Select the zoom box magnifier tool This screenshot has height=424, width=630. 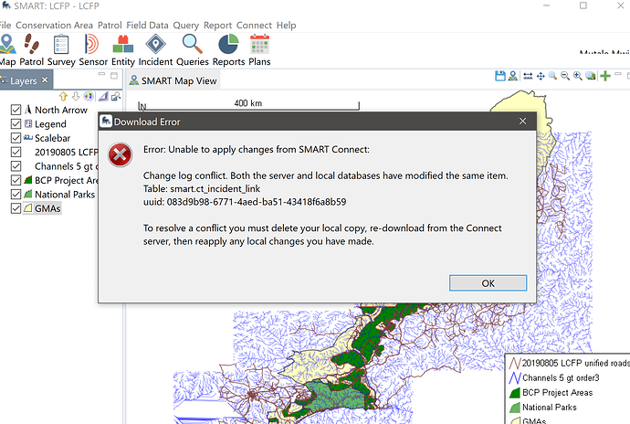553,76
